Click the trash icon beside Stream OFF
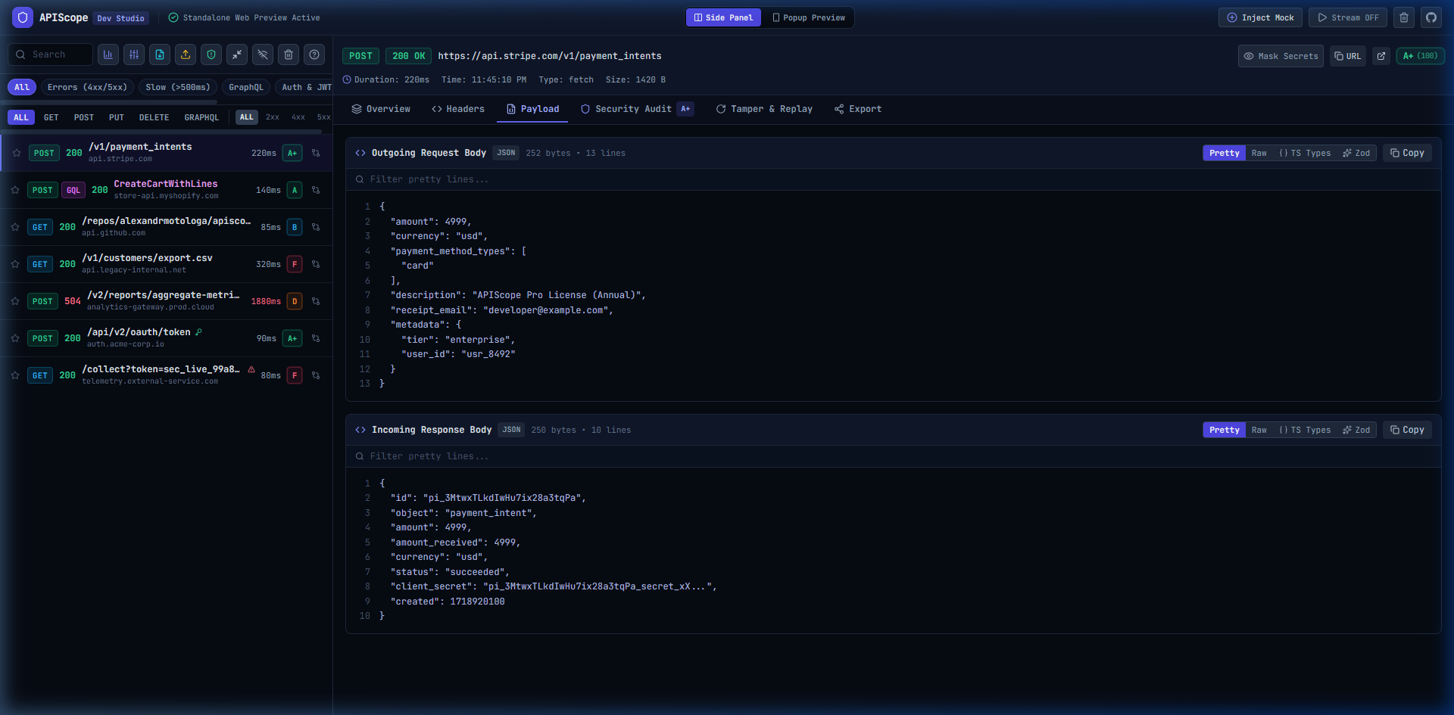The width and height of the screenshot is (1454, 715). [1404, 17]
